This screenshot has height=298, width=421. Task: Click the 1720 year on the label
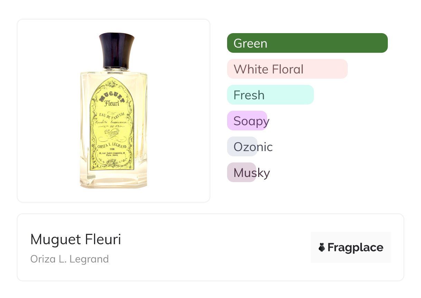112,149
